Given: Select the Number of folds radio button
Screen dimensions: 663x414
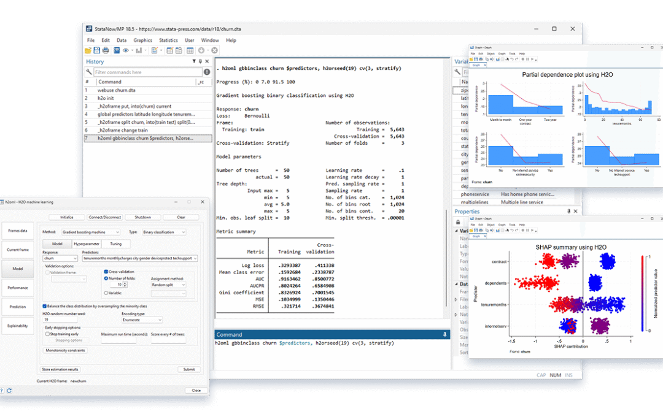Looking at the screenshot, I should (x=106, y=278).
